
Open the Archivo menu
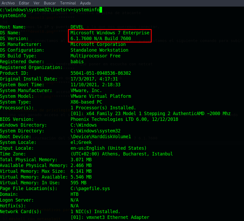[x=8, y=3]
